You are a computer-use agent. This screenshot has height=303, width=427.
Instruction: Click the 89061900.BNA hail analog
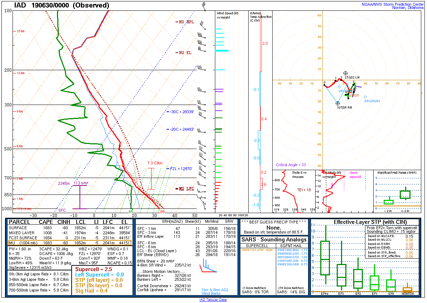point(292,250)
